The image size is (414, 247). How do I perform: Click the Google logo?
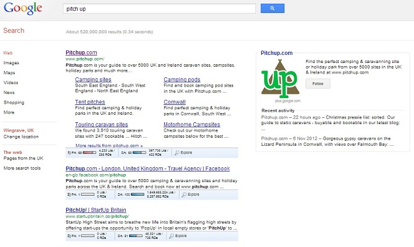(23, 8)
